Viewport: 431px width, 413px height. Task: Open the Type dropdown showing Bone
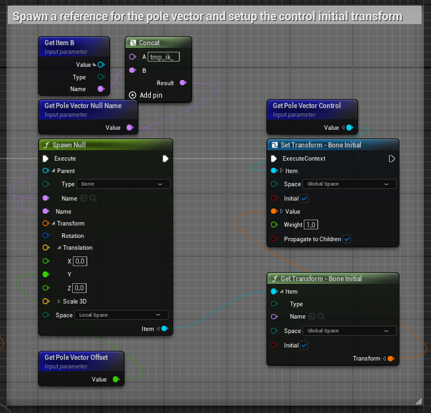tap(123, 184)
